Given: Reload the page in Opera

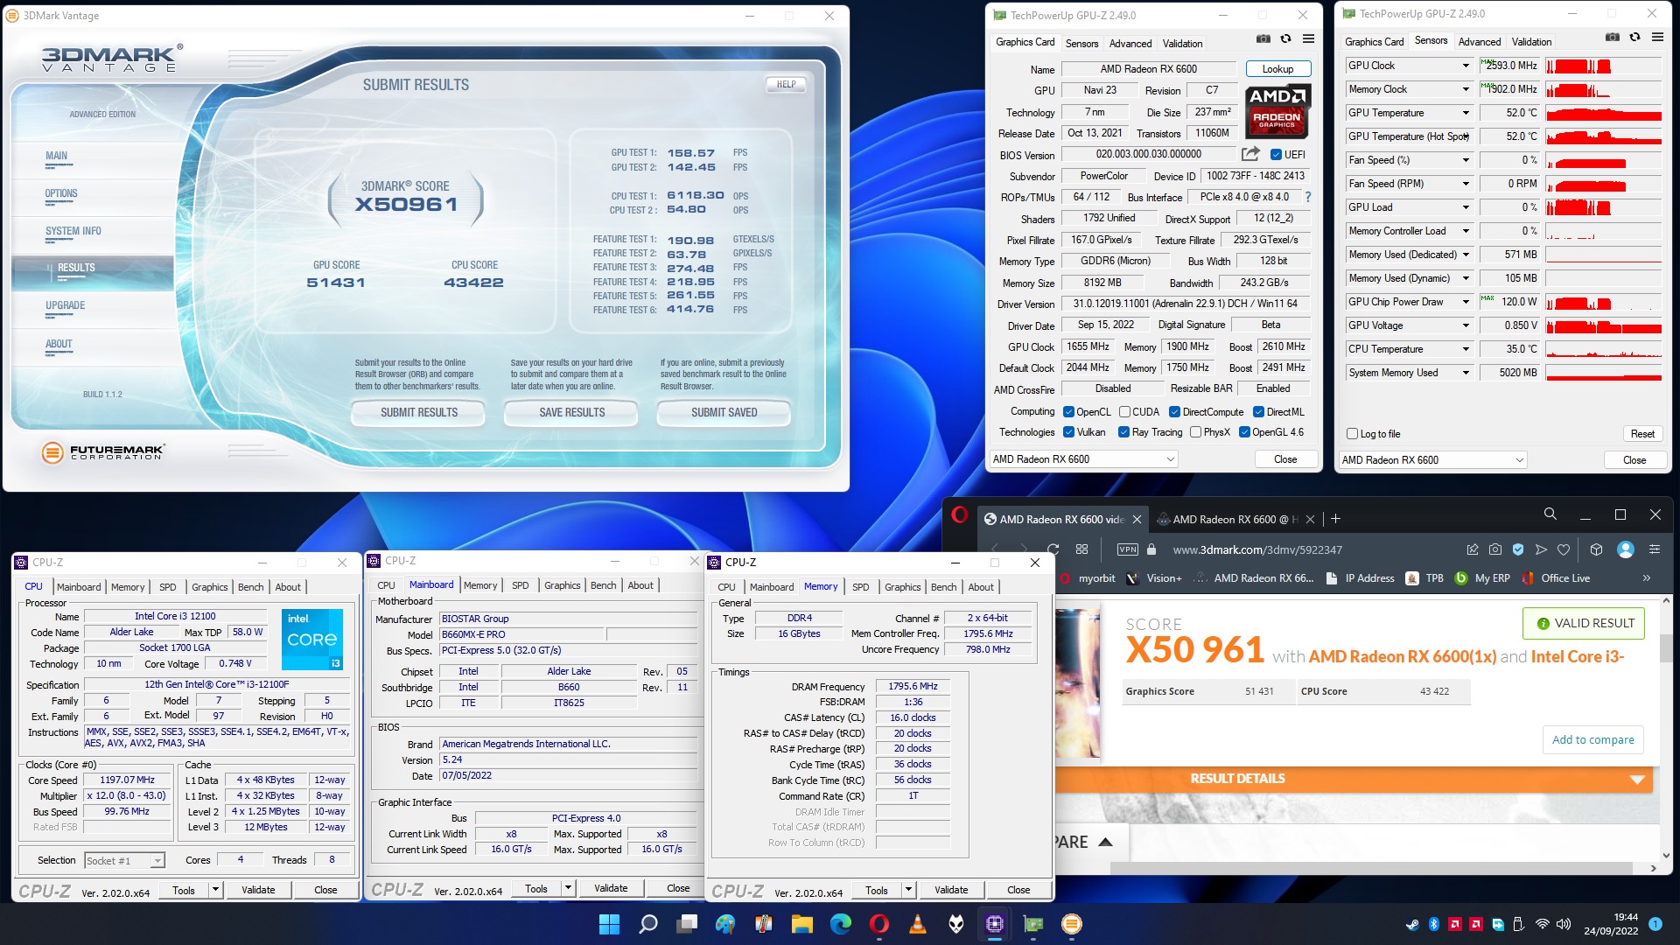Looking at the screenshot, I should [x=1053, y=549].
